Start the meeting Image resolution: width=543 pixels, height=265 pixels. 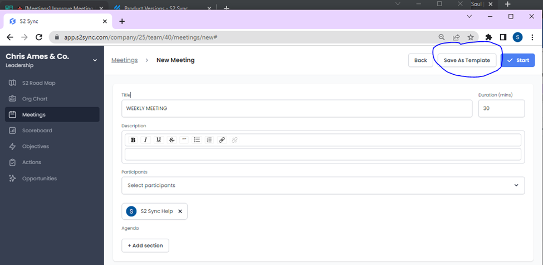click(518, 60)
